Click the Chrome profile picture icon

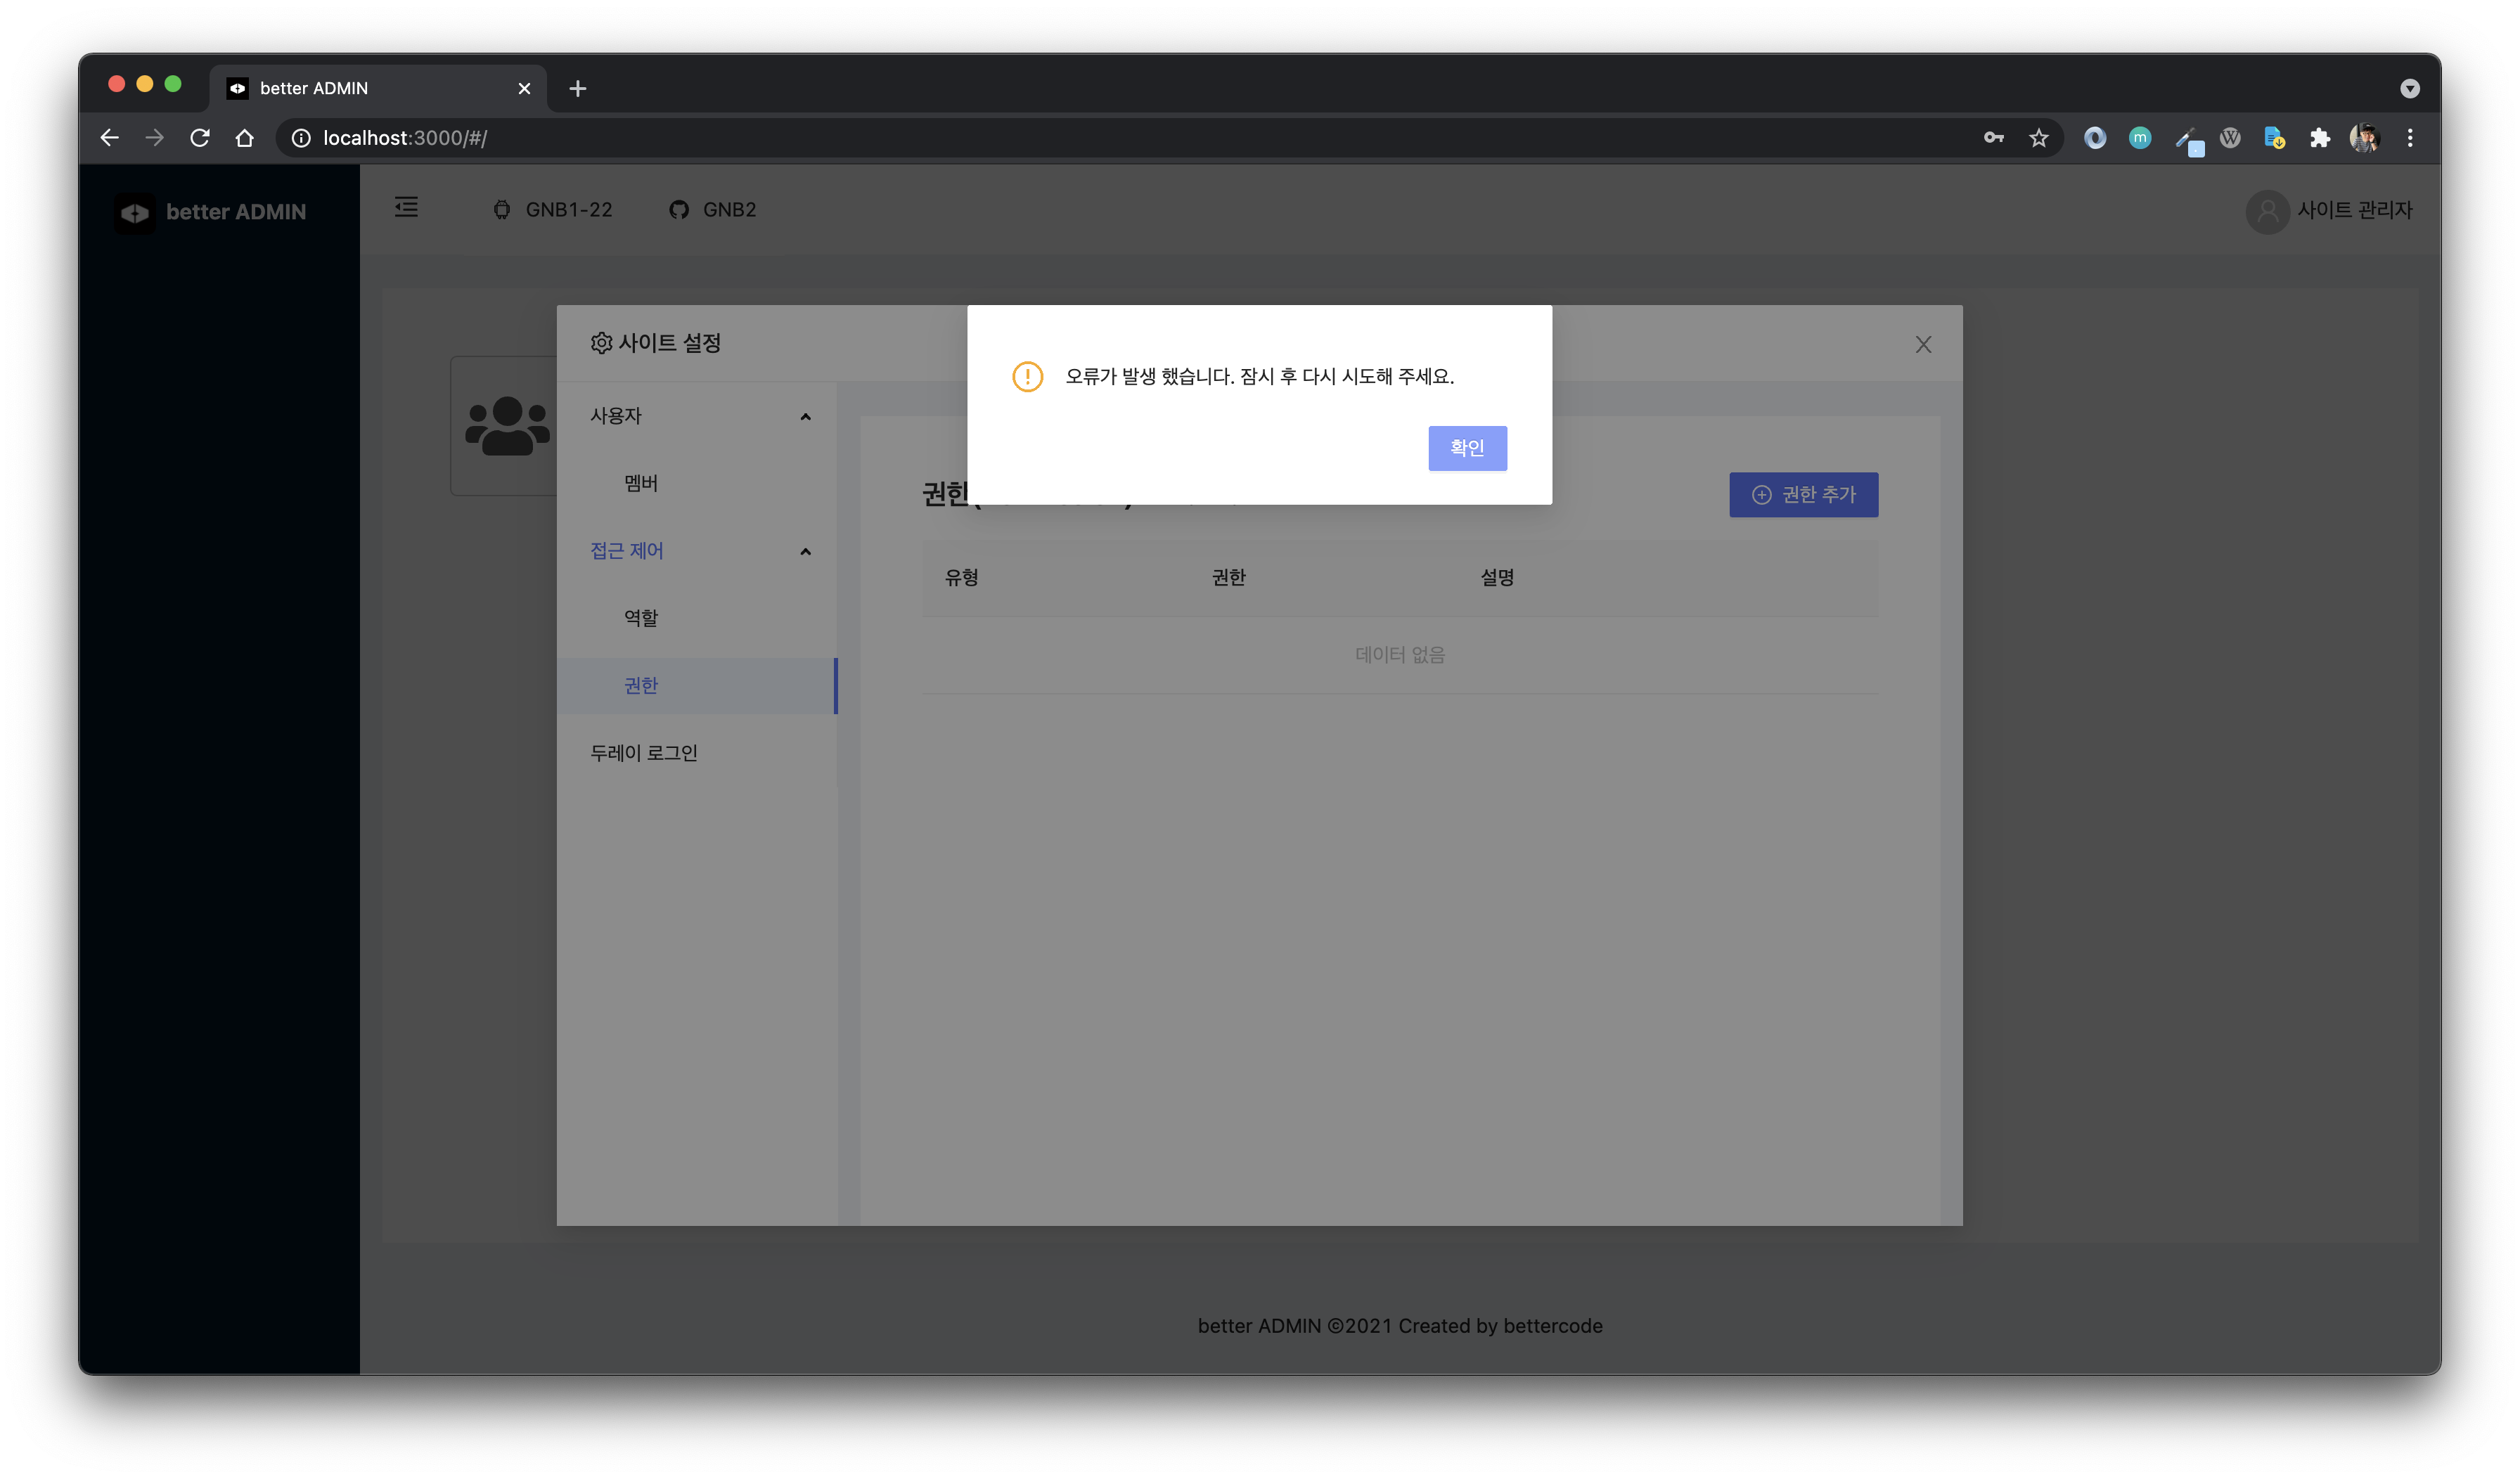2364,137
